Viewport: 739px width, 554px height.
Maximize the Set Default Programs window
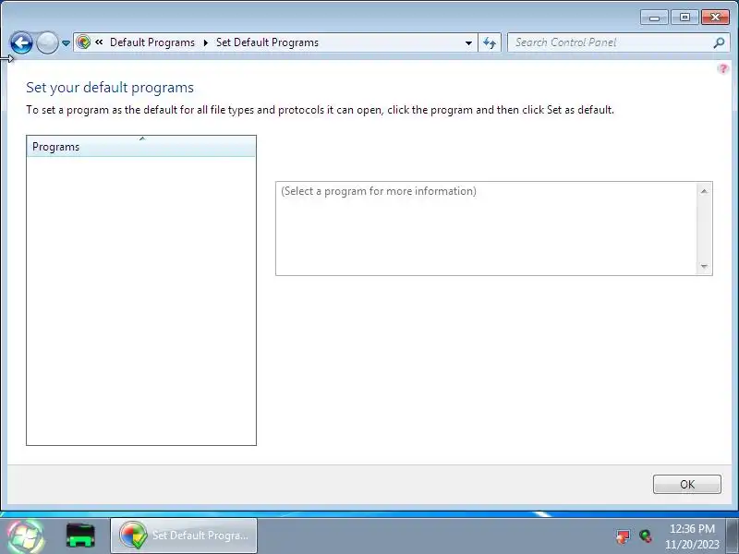pos(684,18)
